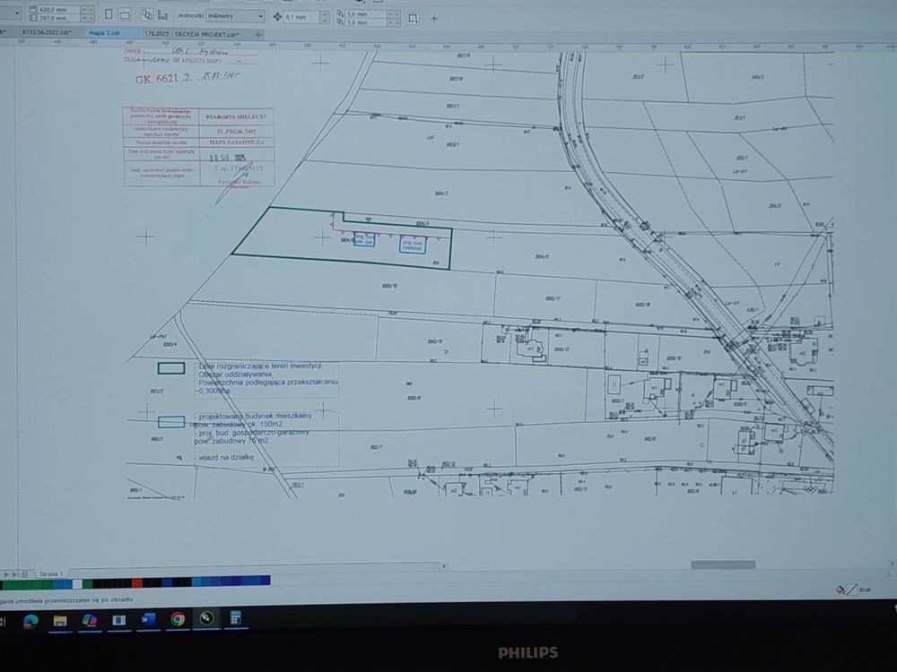
Task: Open the Calculator from the taskbar
Action: [x=236, y=617]
